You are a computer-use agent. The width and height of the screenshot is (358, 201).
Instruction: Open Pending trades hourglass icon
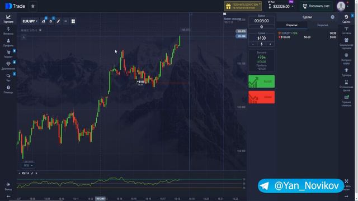(346, 85)
